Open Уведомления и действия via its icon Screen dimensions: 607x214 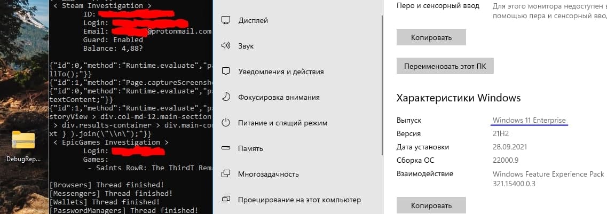(226, 72)
